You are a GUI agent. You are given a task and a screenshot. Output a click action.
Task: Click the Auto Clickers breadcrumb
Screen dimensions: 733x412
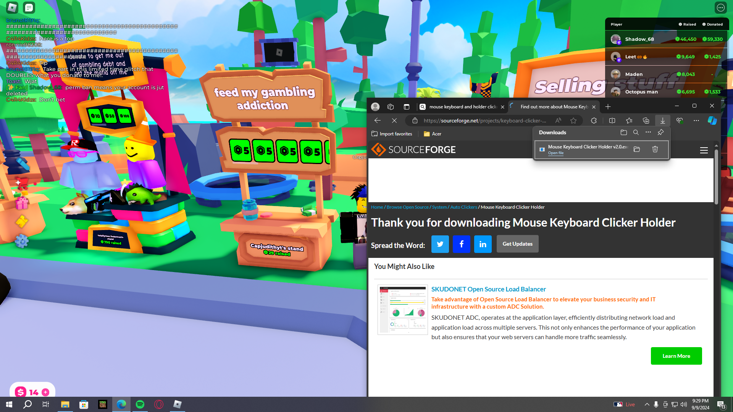tap(463, 207)
